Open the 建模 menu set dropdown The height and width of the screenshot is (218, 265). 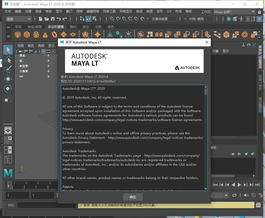coord(19,19)
